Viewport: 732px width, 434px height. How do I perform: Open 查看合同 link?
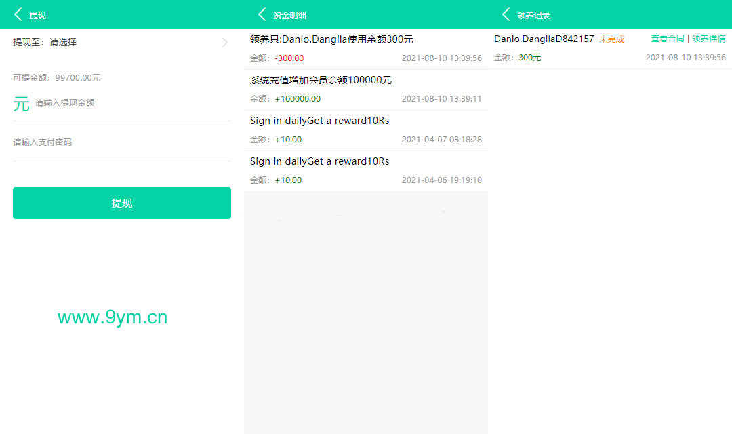[x=668, y=39]
